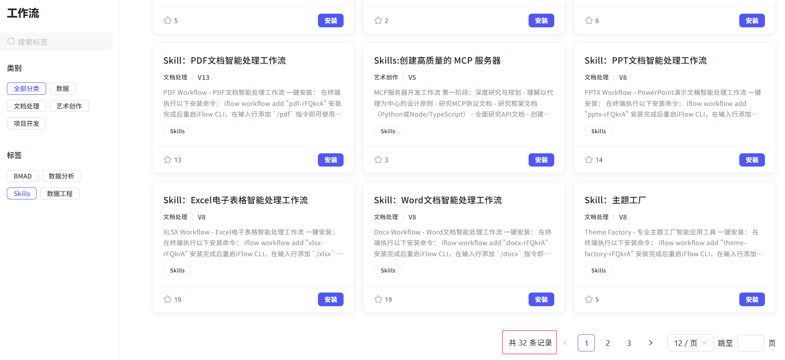This screenshot has width=785, height=360.
Task: Select the 文档处理 category
Action: (x=26, y=106)
